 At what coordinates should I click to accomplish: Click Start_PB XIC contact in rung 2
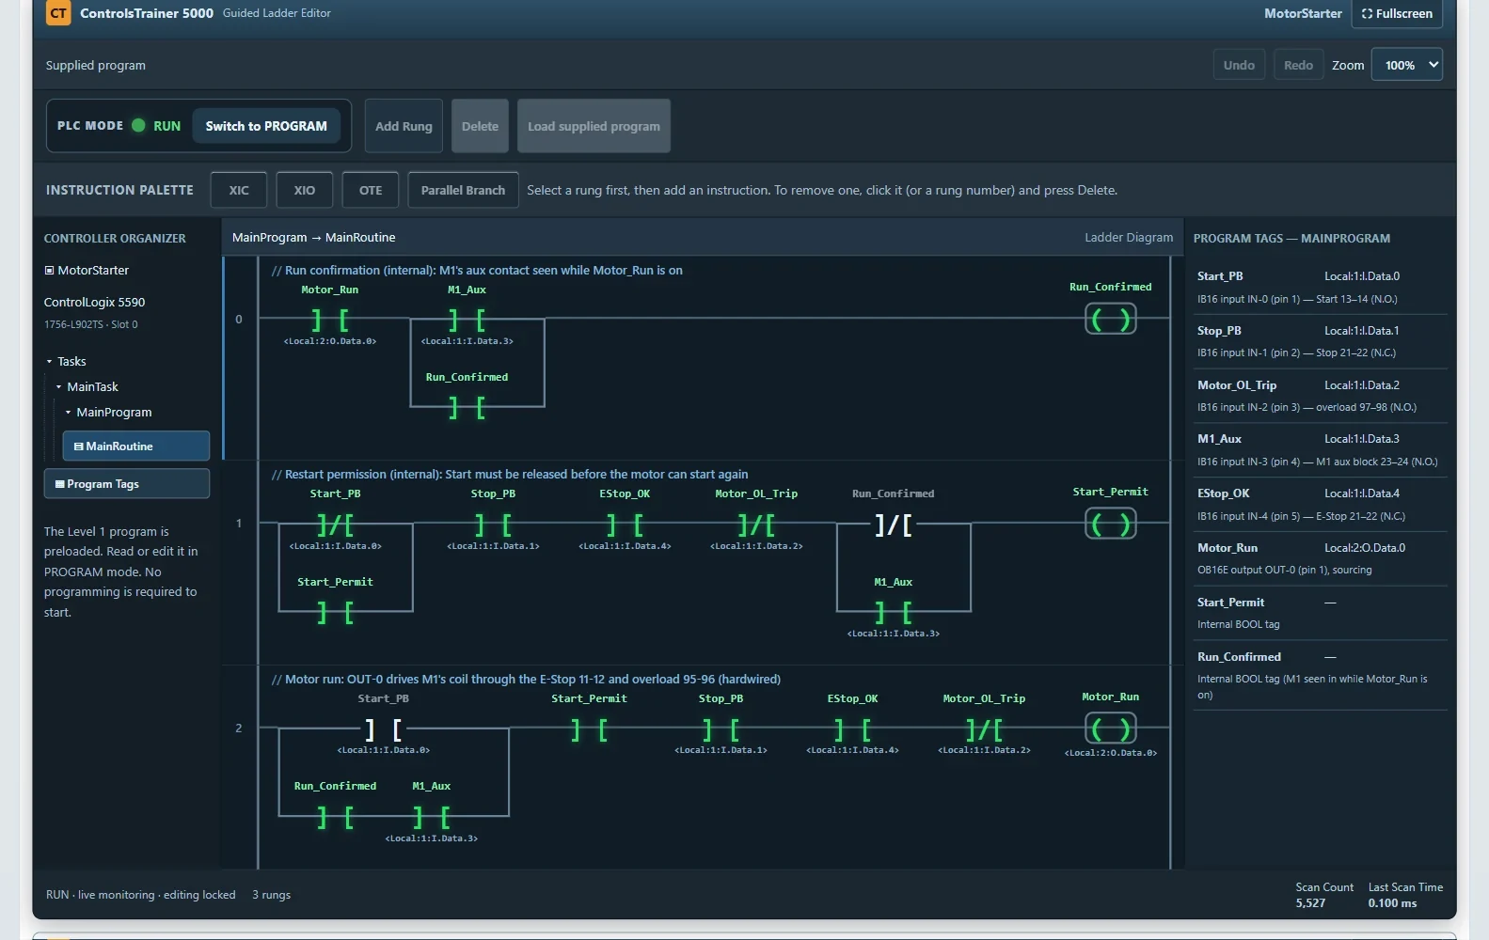pyautogui.click(x=384, y=728)
